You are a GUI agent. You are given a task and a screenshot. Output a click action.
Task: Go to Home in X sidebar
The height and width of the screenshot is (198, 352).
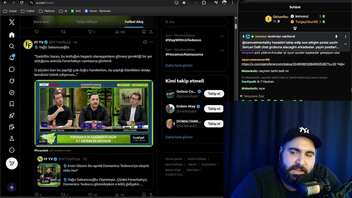click(12, 35)
